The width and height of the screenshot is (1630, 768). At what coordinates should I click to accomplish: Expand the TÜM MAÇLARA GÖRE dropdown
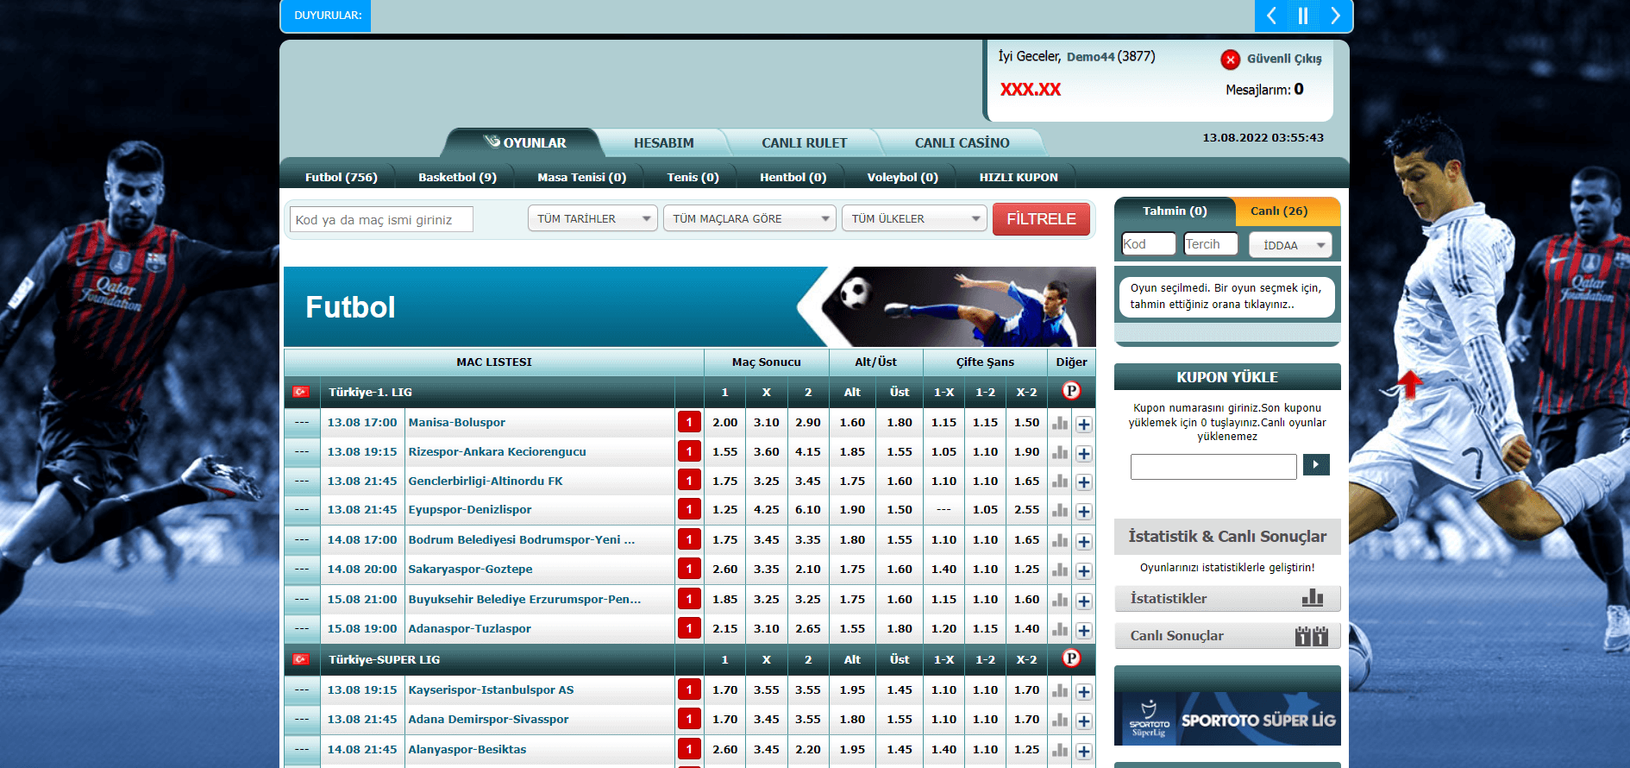(x=749, y=219)
